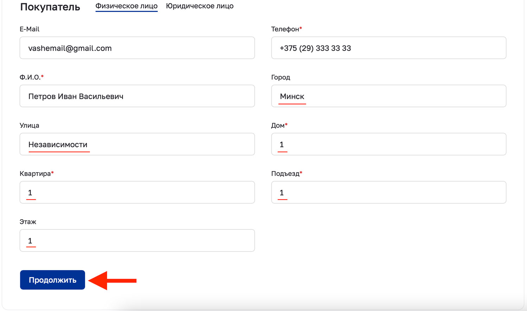
Task: Click the Улица label text
Action: coord(30,126)
